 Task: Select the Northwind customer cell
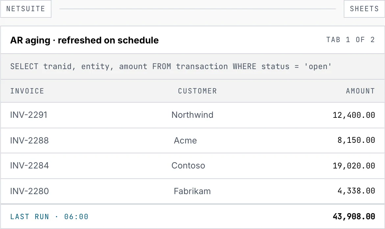tap(192, 115)
